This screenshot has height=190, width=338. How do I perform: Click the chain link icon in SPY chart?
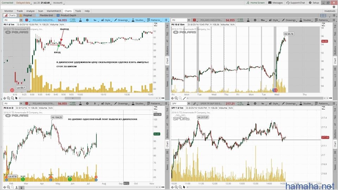tap(194, 103)
